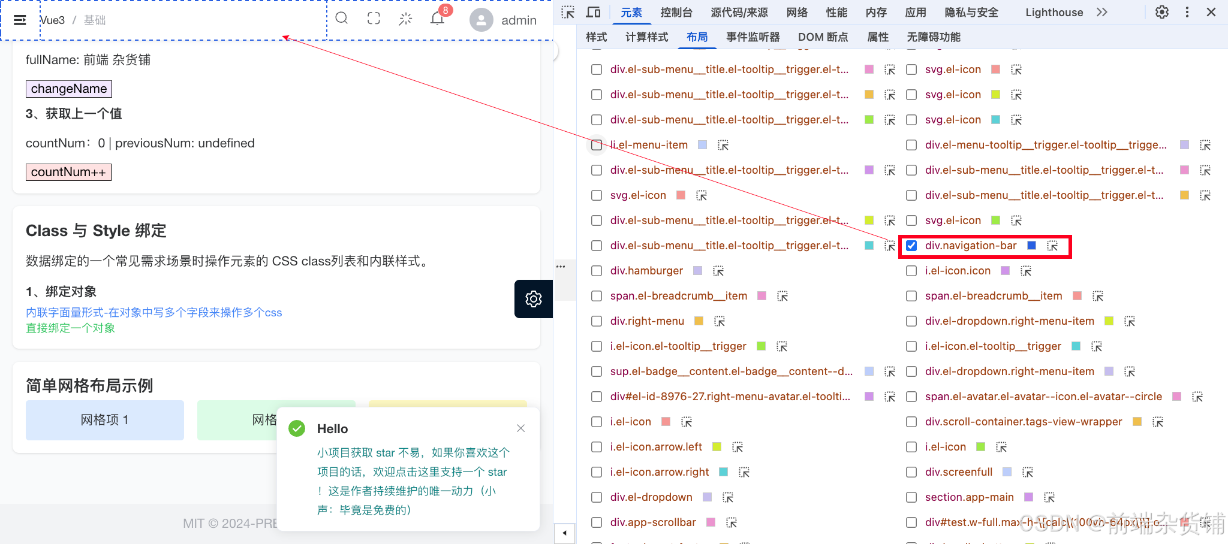Image resolution: width=1228 pixels, height=544 pixels.
Task: Reveal i.el-icon.arrow.right in Elements panel
Action: click(744, 472)
